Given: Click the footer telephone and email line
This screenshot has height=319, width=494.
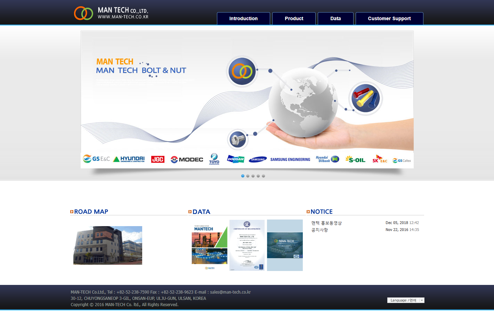Looking at the screenshot, I should pos(161,292).
